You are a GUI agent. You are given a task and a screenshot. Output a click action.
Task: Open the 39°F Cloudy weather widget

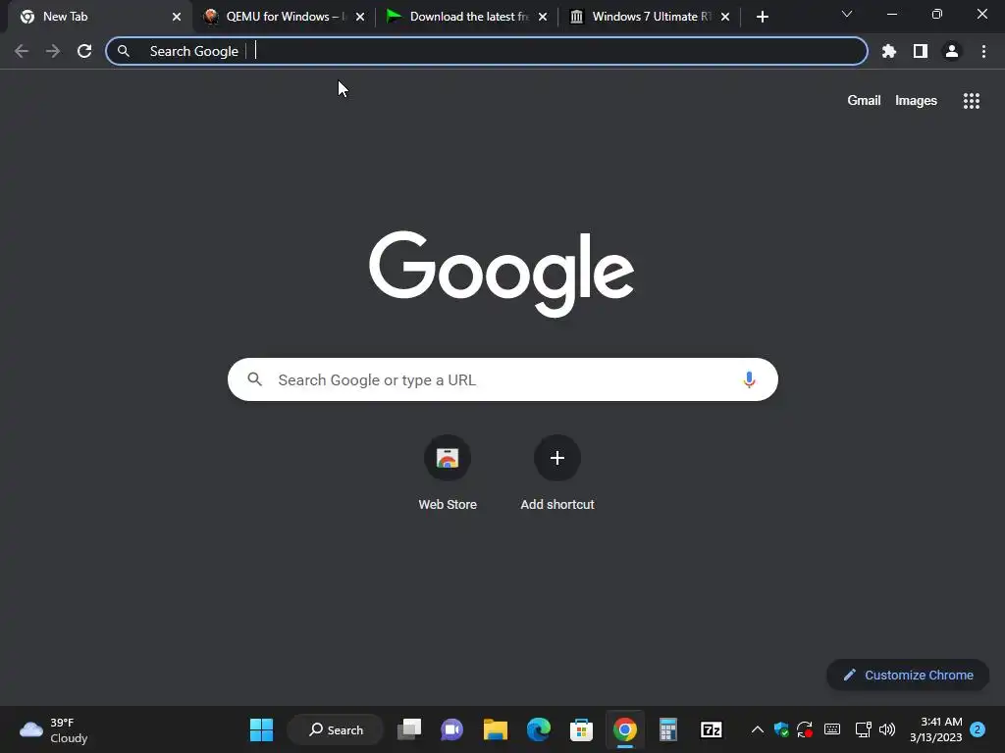pos(54,729)
